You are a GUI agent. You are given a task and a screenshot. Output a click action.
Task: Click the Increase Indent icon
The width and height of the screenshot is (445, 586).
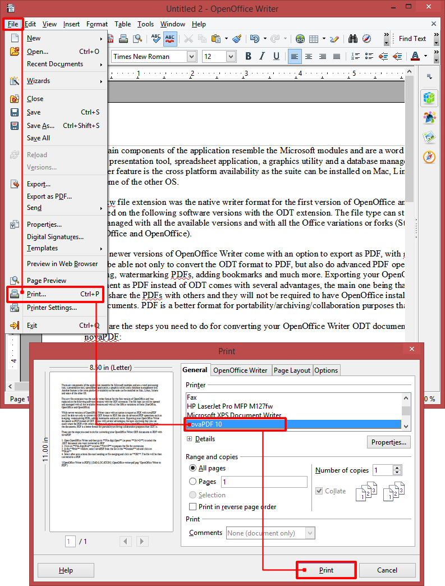pyautogui.click(x=397, y=57)
